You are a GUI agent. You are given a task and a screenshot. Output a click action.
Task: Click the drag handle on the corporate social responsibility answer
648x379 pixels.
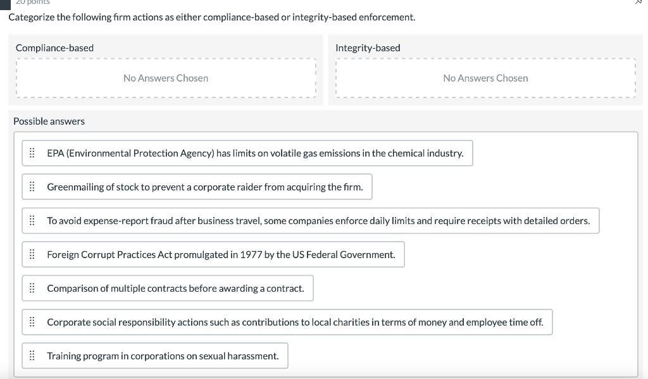(x=32, y=321)
